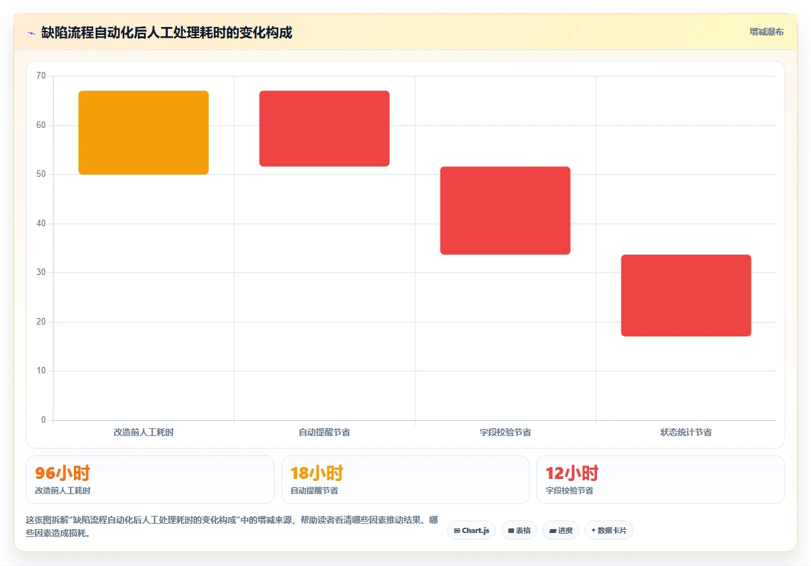Viewport: 811px width, 566px height.
Task: Click the 自动提醒节省 axis label
Action: pyautogui.click(x=324, y=433)
